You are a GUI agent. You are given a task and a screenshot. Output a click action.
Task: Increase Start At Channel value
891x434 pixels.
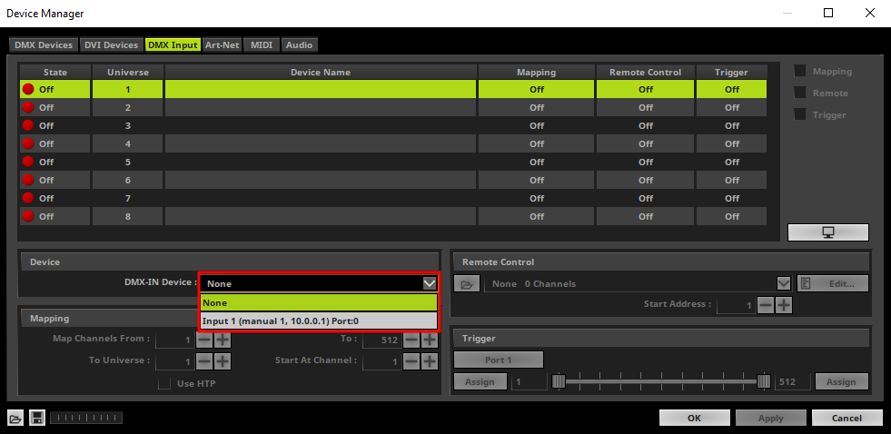coord(430,360)
